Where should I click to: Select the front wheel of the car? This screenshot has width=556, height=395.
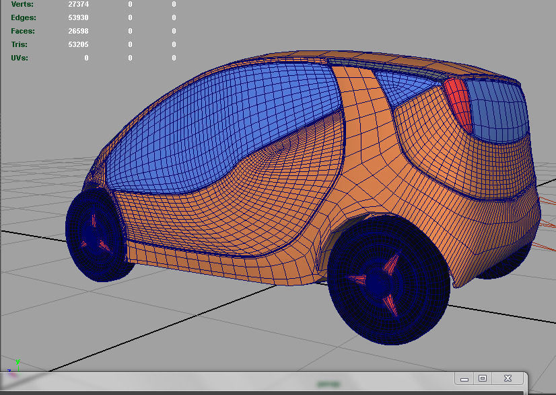96,235
